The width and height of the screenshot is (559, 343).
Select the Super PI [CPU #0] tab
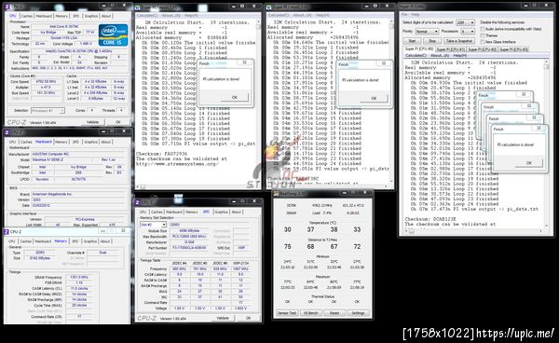(419, 48)
